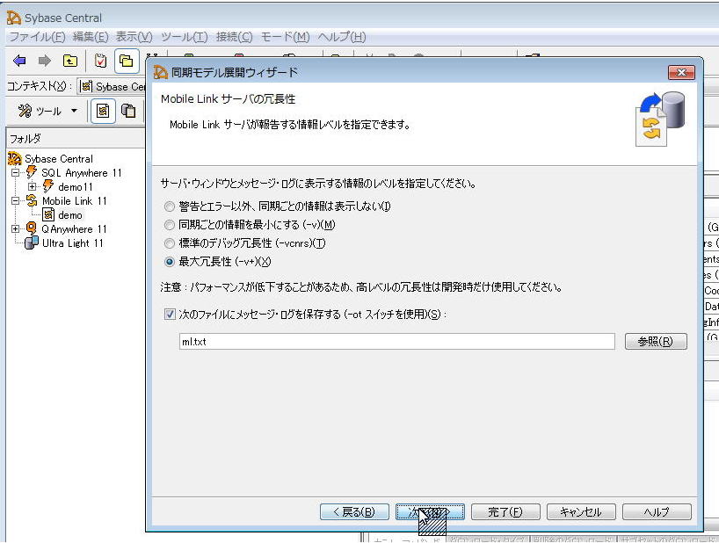Viewport: 719px width, 543px height.
Task: Click the Paste clipboard icon beside Tools
Action: click(x=129, y=111)
